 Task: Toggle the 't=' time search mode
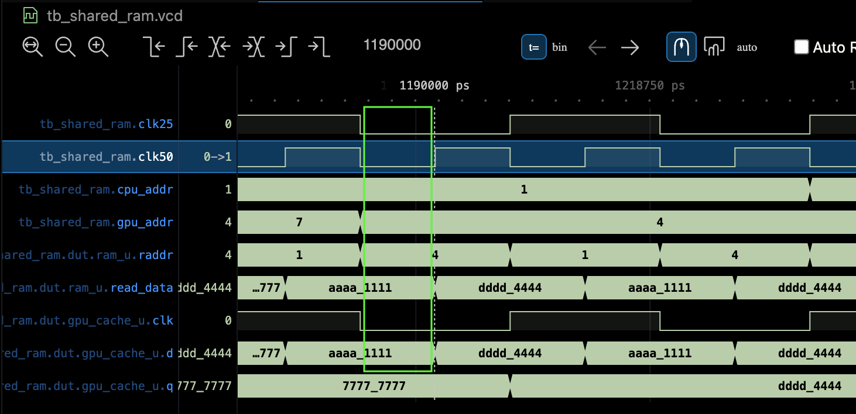click(534, 47)
